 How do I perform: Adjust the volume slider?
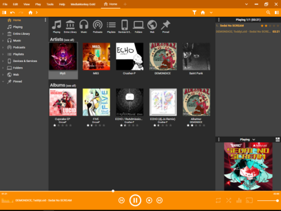[268, 201]
